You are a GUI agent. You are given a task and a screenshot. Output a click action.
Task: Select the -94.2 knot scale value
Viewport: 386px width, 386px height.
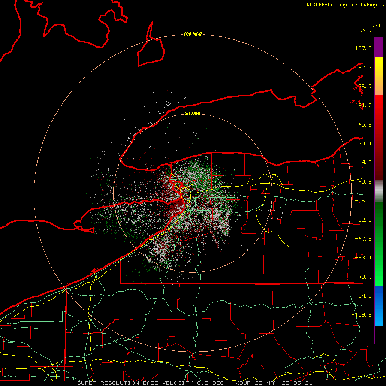363,296
